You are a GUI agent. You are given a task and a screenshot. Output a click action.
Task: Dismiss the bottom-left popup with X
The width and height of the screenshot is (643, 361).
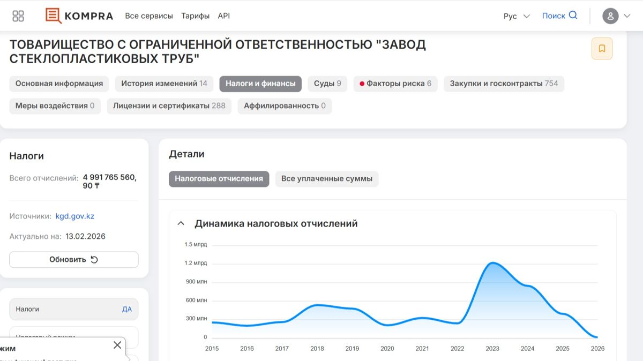click(117, 345)
